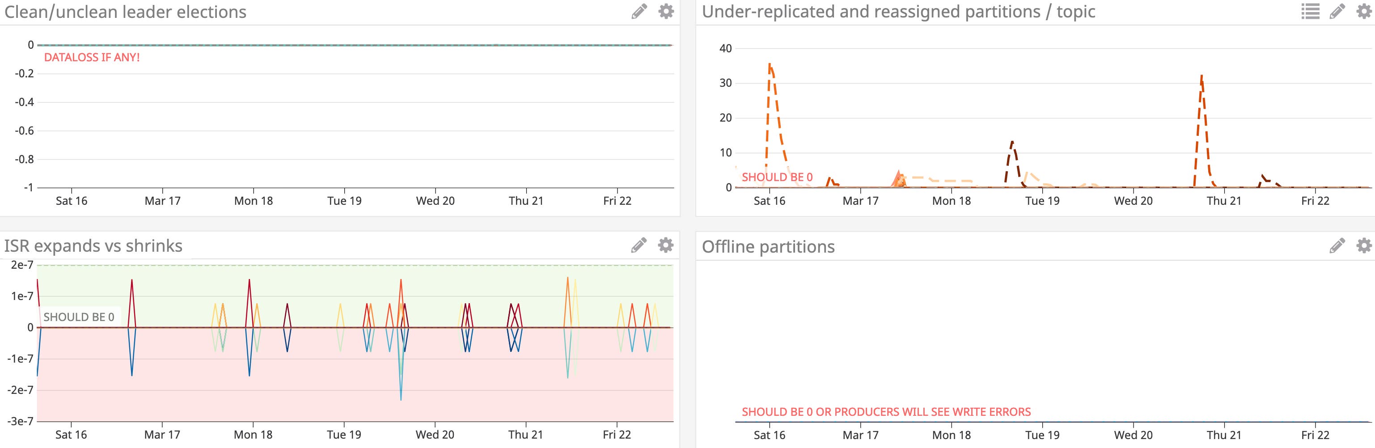1375x448 pixels.
Task: Select the Under-replicated and reassigned partitions title
Action: pyautogui.click(x=898, y=12)
